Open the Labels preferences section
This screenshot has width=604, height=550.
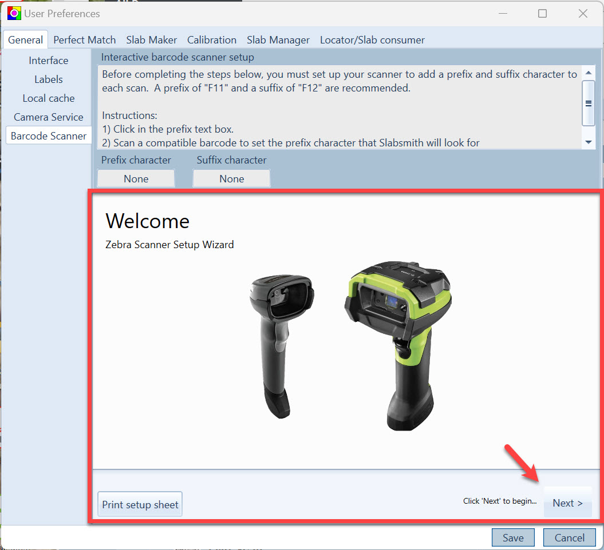click(48, 79)
